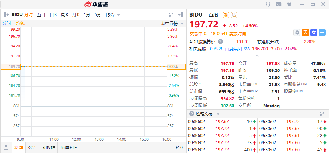Open the customer service headset icon

point(268,4)
